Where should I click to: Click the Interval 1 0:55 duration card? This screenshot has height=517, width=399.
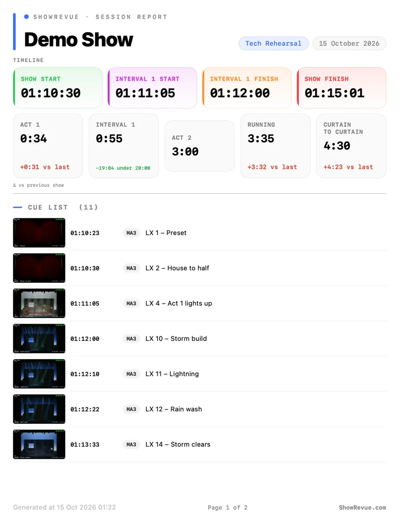tap(124, 146)
